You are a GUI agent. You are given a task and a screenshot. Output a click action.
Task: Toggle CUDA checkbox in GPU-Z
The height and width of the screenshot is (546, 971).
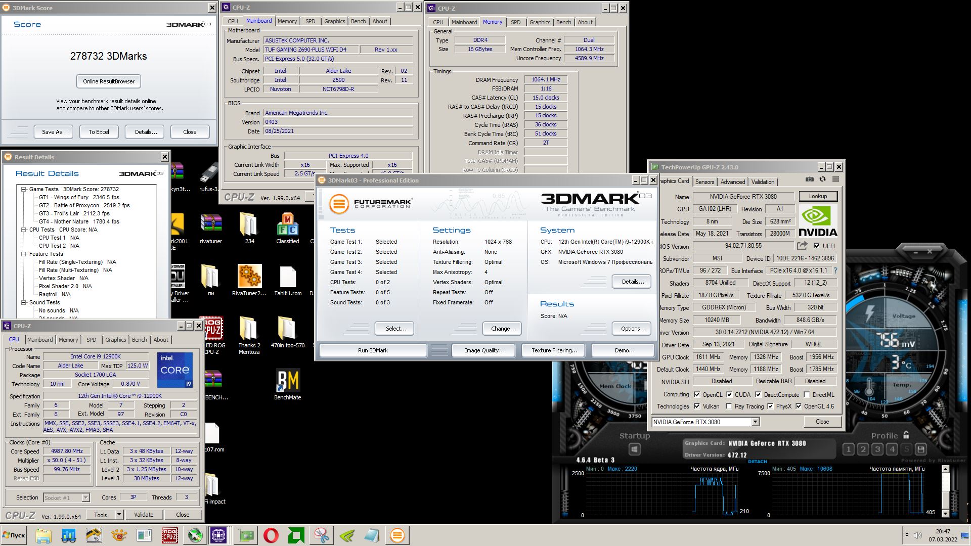pos(729,394)
